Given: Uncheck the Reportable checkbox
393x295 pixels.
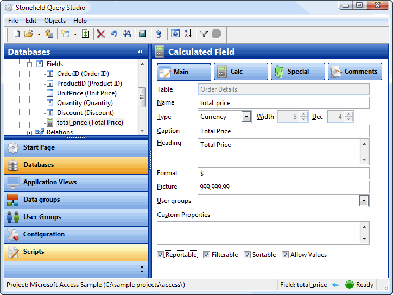Looking at the screenshot, I should 160,255.
